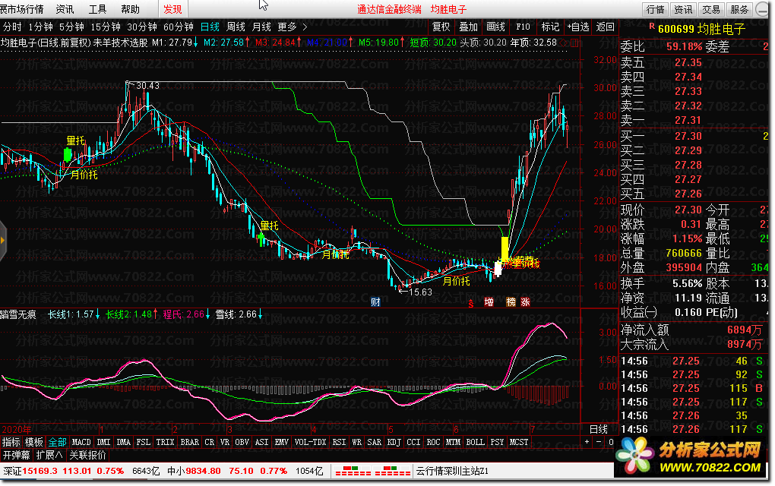
Task: Switch indicator to RSI
Action: coord(339,442)
